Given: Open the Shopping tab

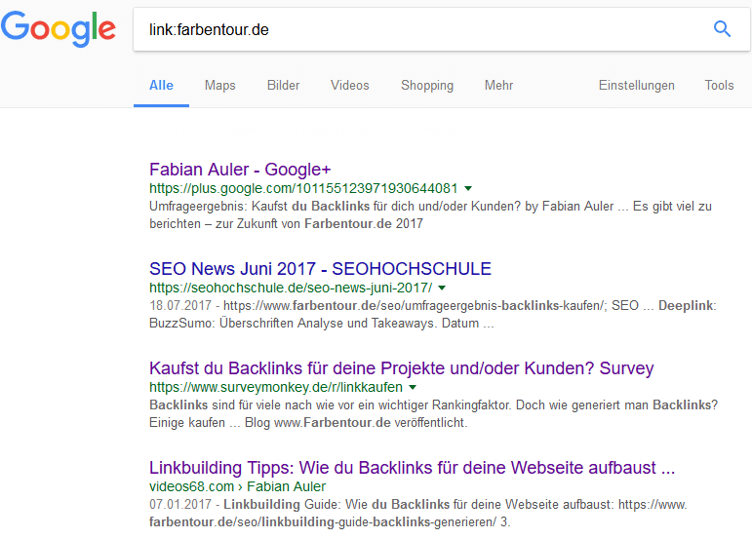Looking at the screenshot, I should coord(427,85).
